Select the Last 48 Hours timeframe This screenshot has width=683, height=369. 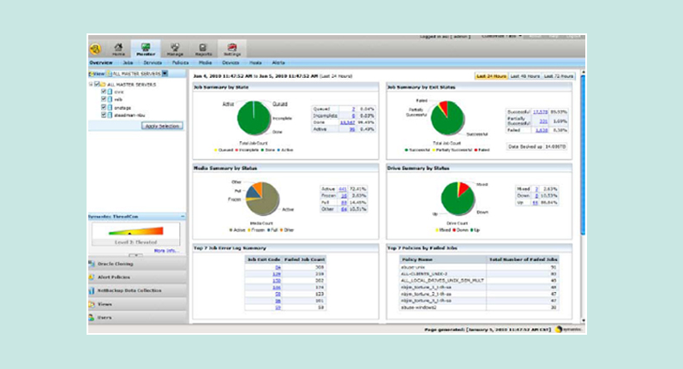(524, 76)
